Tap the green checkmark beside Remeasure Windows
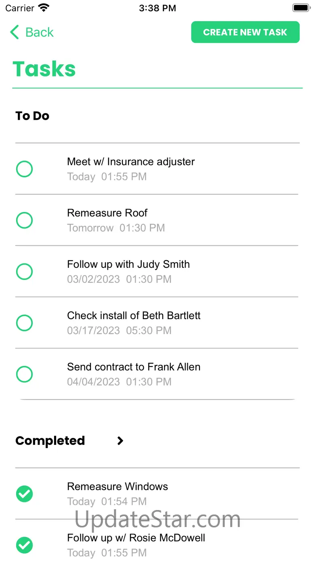This screenshot has width=315, height=561. (24, 494)
